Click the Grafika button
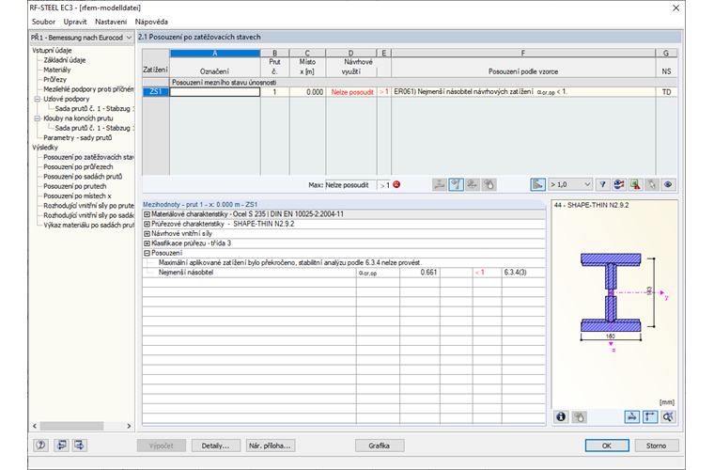The image size is (714, 470). click(x=379, y=446)
